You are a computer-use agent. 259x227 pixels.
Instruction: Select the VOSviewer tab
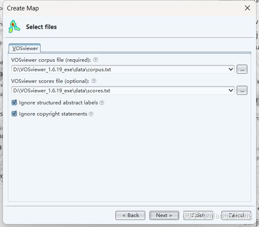coord(25,48)
